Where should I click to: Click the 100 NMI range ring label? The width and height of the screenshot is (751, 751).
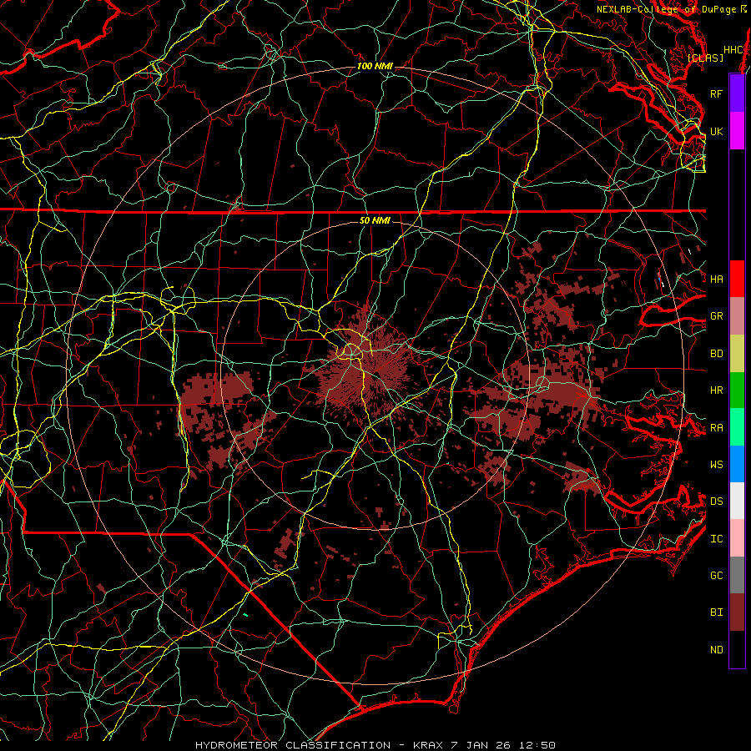(375, 66)
